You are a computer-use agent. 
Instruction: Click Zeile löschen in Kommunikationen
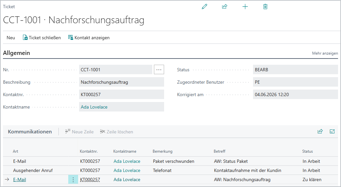(x=117, y=132)
